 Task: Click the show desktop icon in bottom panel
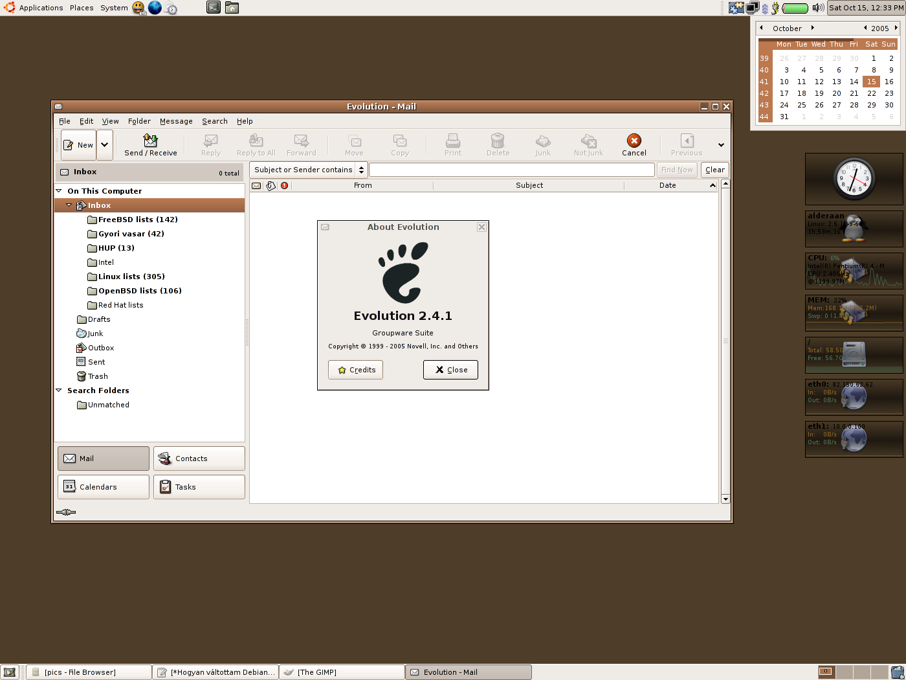(x=9, y=672)
